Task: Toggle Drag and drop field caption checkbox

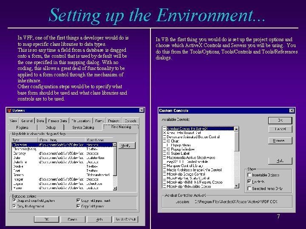Action: tap(14, 200)
